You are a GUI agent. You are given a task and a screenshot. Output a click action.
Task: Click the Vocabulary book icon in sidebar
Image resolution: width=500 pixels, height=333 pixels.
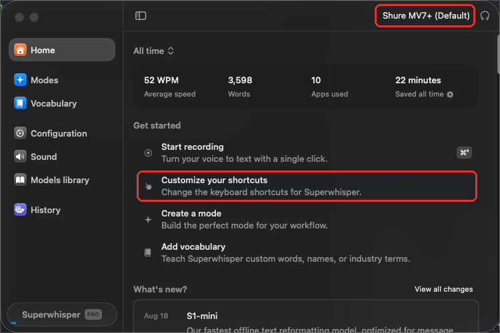point(20,103)
